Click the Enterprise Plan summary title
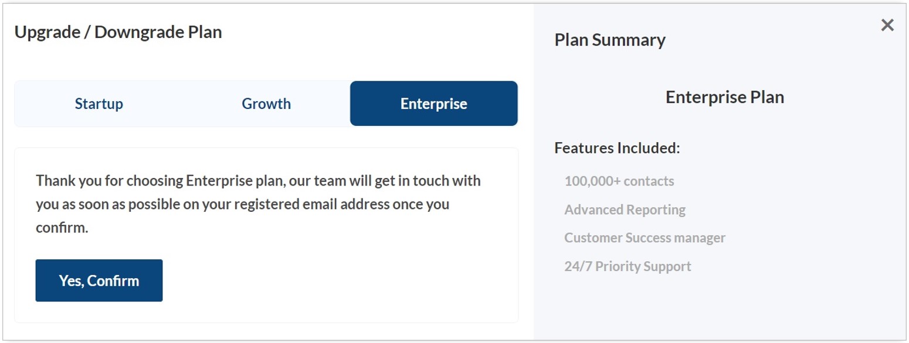The height and width of the screenshot is (343, 909). (x=724, y=97)
